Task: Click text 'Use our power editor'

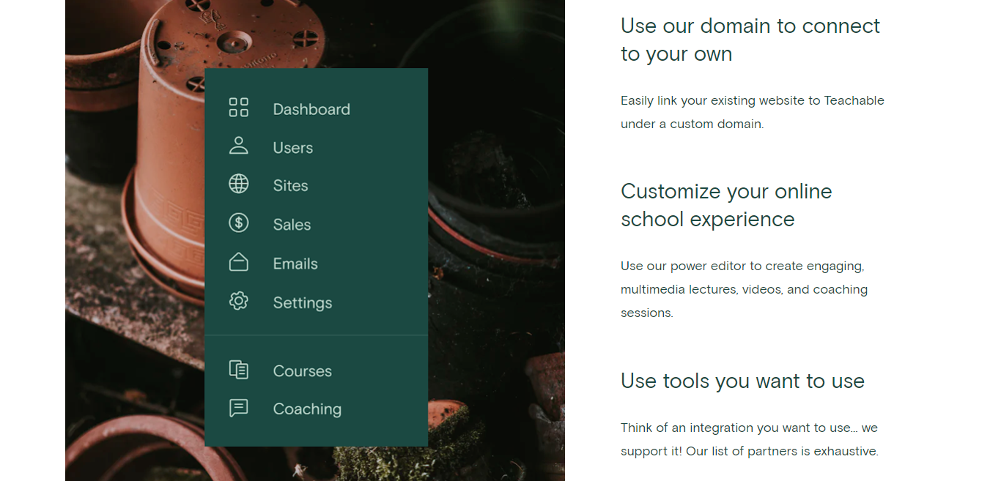Action: (x=683, y=266)
